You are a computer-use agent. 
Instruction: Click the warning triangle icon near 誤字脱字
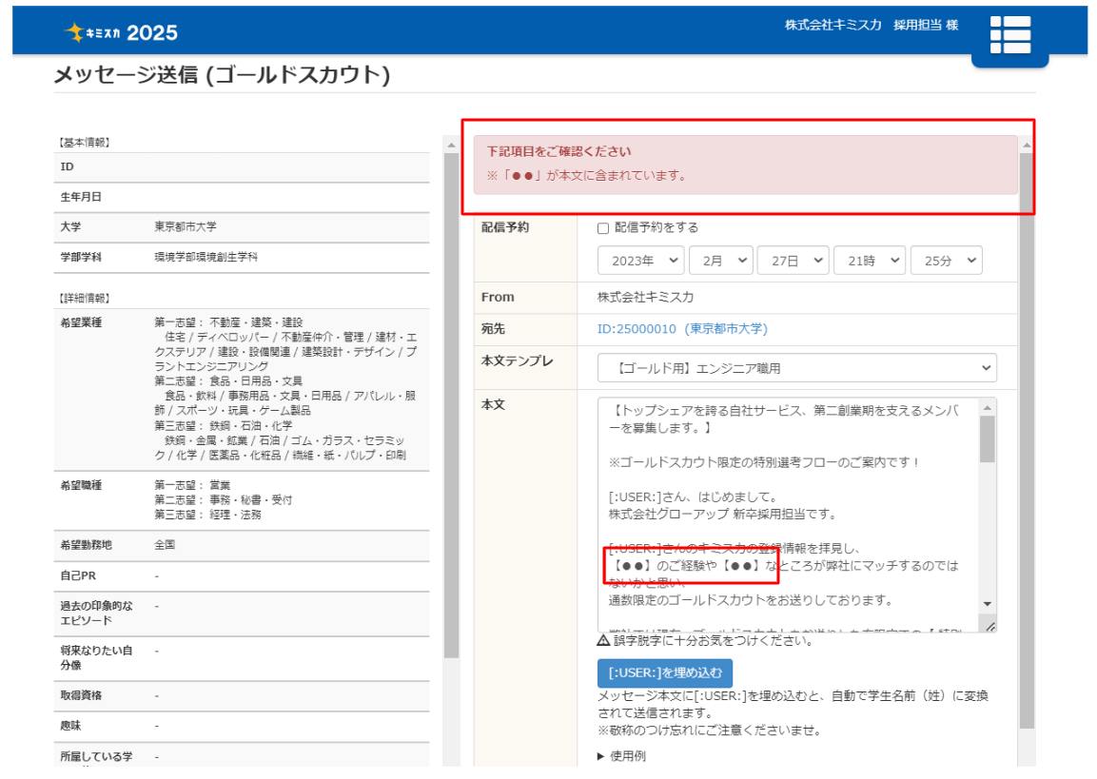pyautogui.click(x=603, y=640)
